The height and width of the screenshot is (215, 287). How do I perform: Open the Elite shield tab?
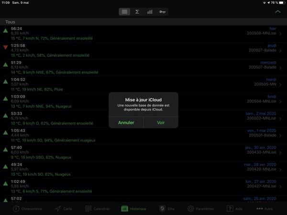coord(166,209)
